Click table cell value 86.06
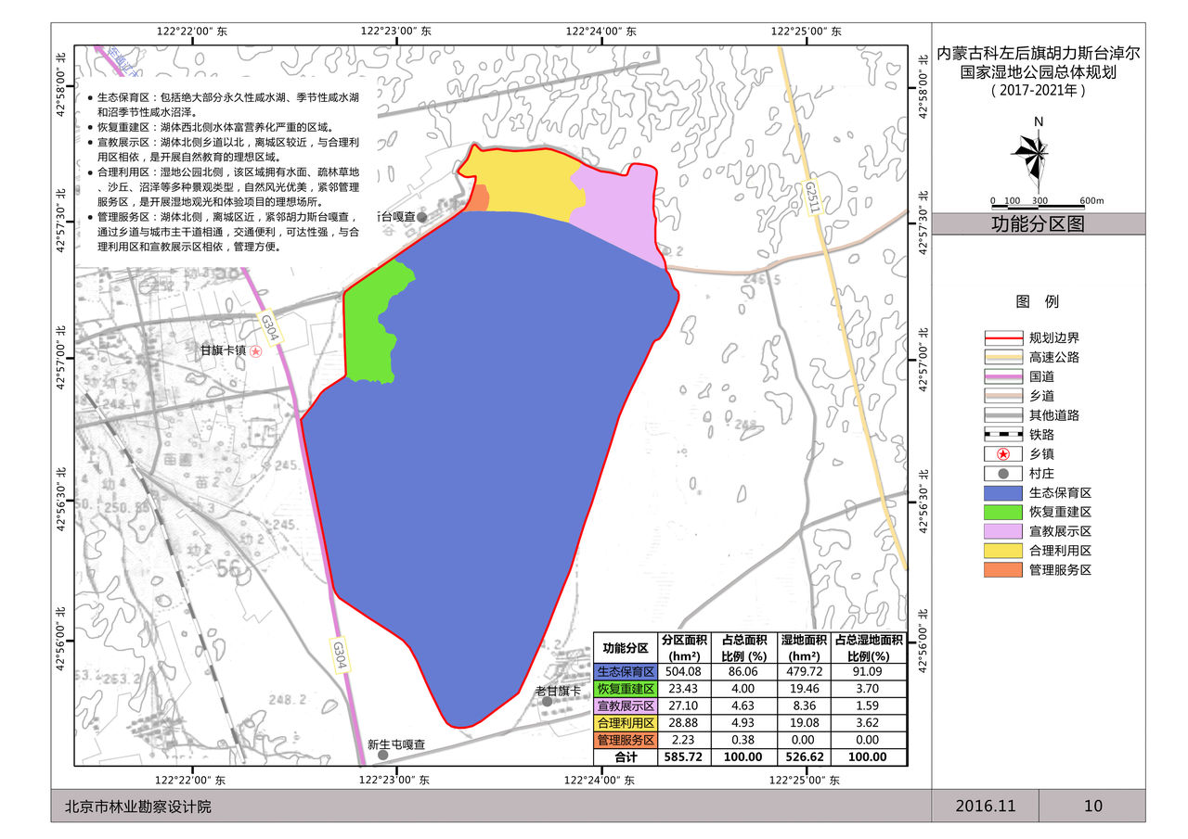This screenshot has width=1188, height=839. pyautogui.click(x=743, y=672)
